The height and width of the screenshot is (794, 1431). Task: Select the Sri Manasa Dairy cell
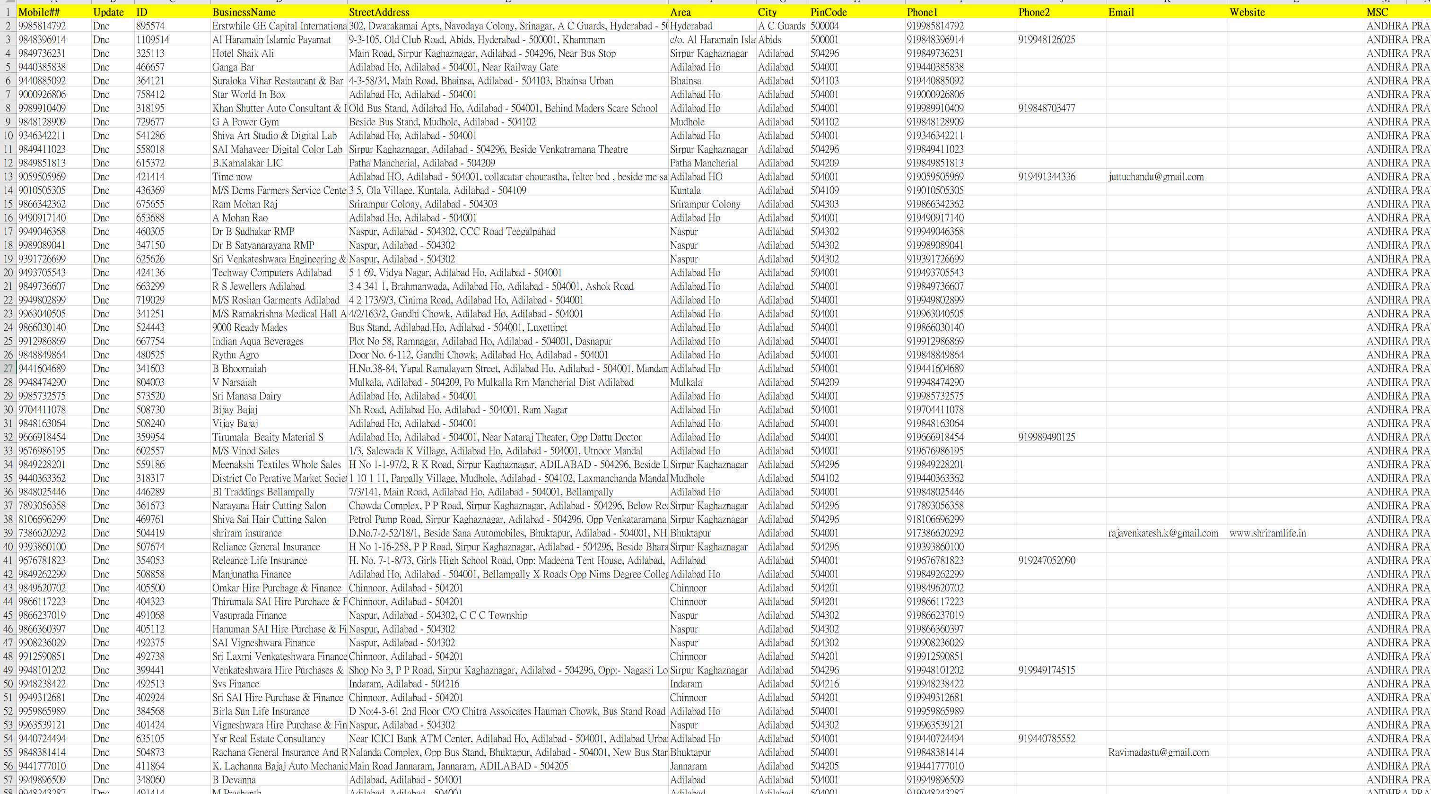click(279, 396)
